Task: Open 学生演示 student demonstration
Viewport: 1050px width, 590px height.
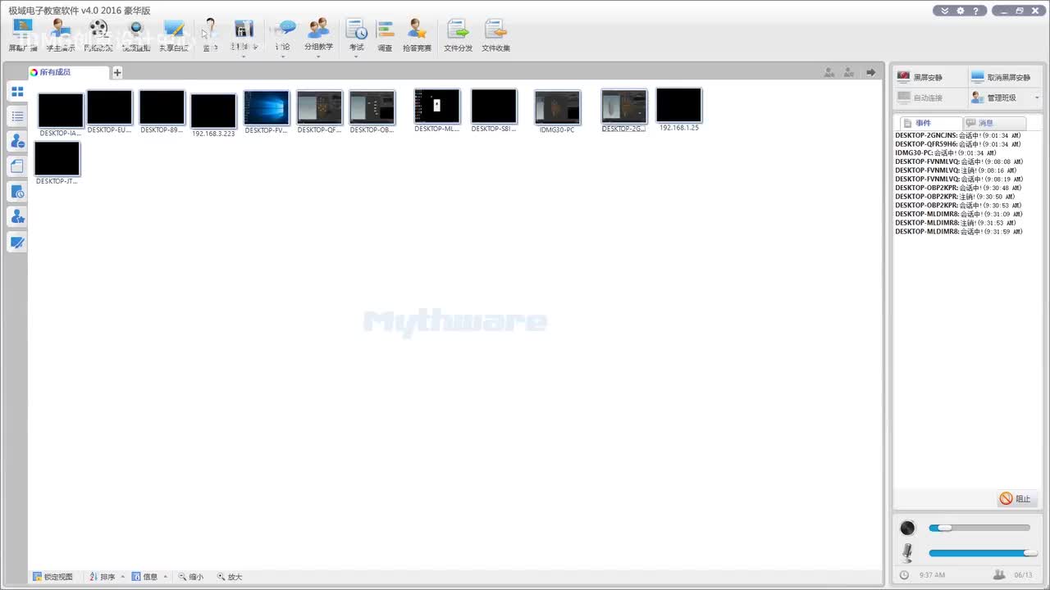Action: tap(60, 36)
